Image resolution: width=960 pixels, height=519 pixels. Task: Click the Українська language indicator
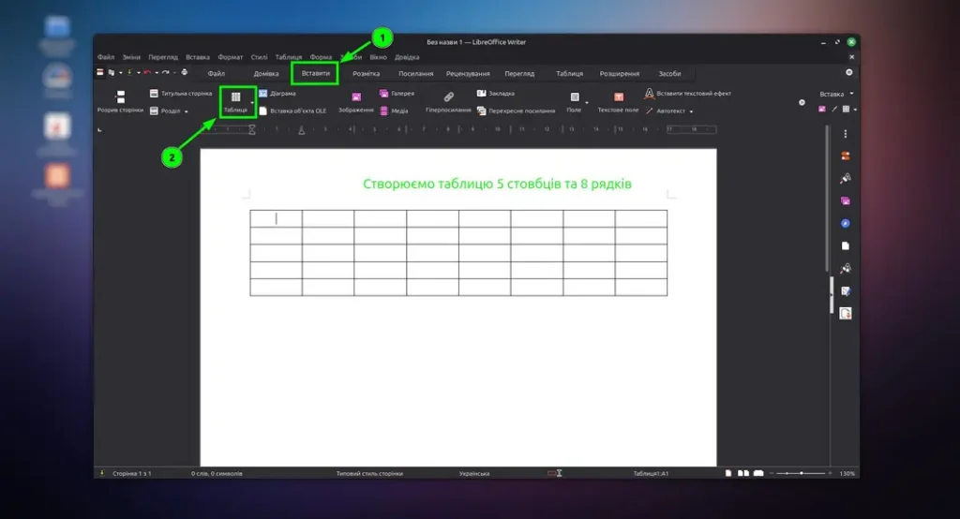point(474,473)
